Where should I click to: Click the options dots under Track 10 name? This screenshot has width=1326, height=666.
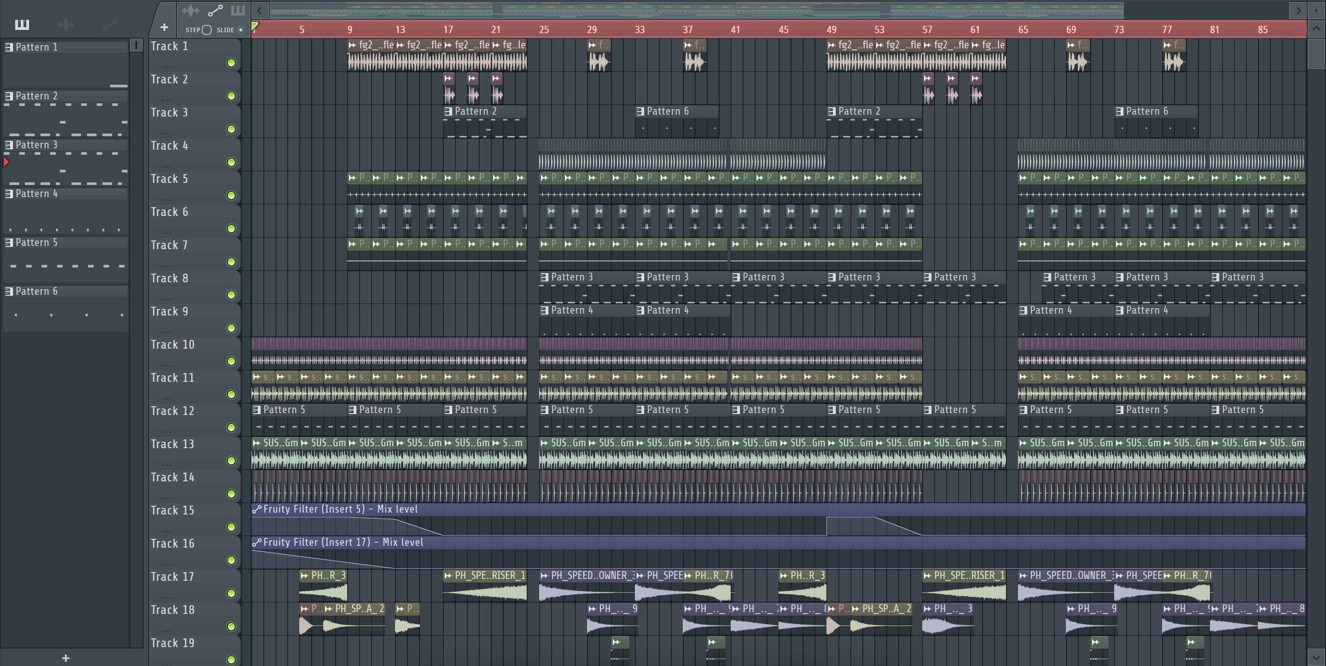coord(166,365)
